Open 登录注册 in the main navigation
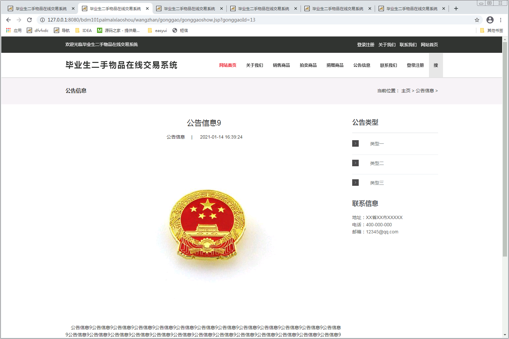Image resolution: width=509 pixels, height=339 pixels. 415,65
